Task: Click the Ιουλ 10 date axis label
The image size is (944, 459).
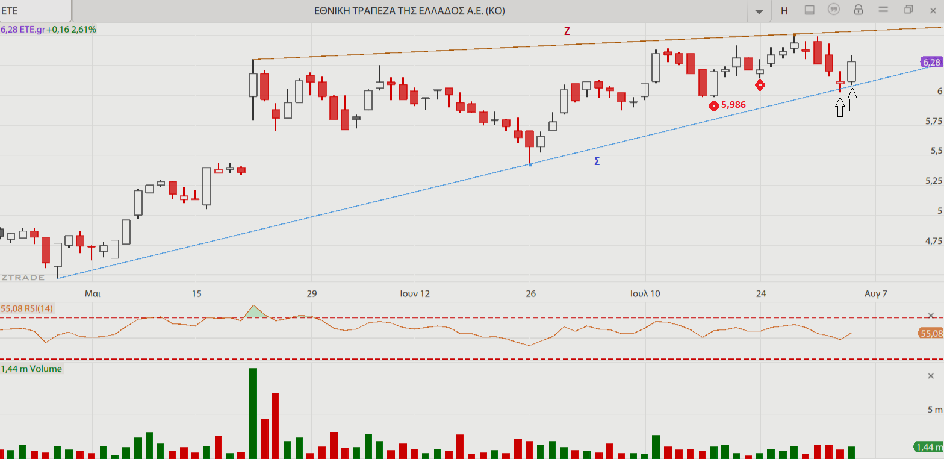Action: pos(645,294)
